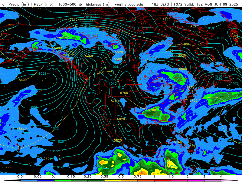The height and width of the screenshot is (182, 242).
Task: Click the yellow 0.5–0.75 legend swatch
Action: [x=113, y=180]
